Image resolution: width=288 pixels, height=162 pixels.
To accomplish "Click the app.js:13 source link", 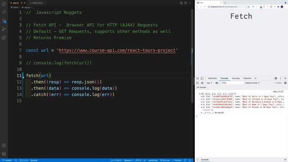I will (278, 91).
